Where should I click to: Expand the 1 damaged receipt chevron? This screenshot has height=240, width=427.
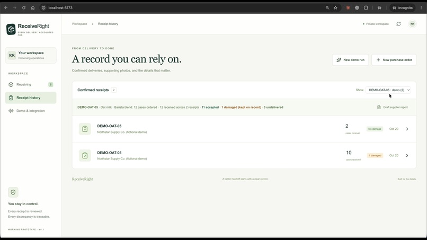[407, 156]
